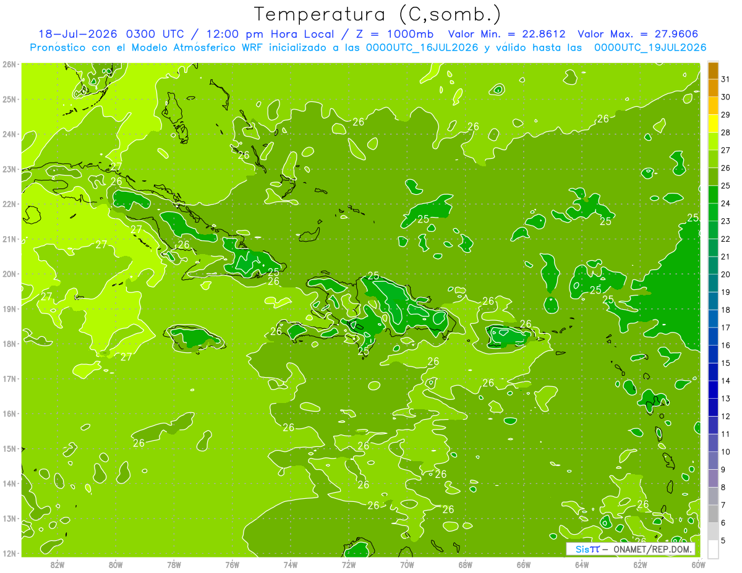Image resolution: width=742 pixels, height=573 pixels.
Task: Click the "72W" longitude axis label
Action: pos(349,564)
